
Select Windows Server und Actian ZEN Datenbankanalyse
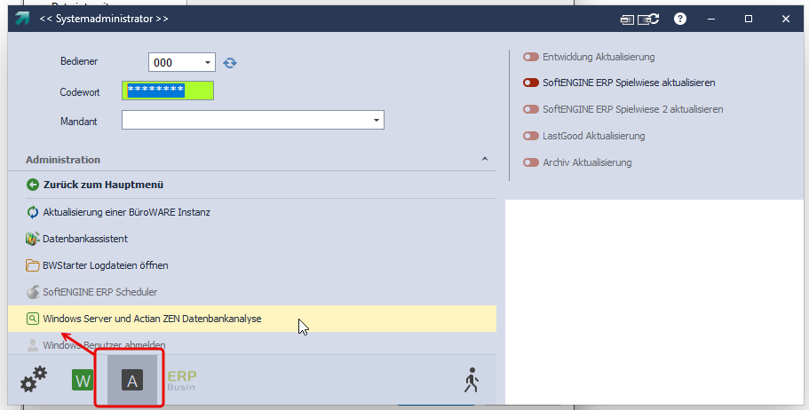152,318
